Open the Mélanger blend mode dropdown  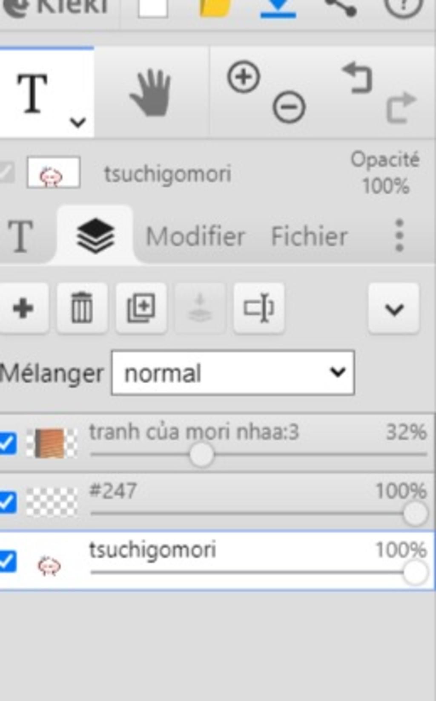click(x=233, y=373)
